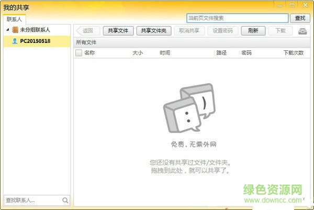Sort files by the 大小 column header
Image resolution: width=314 pixels, height=210 pixels.
point(137,53)
